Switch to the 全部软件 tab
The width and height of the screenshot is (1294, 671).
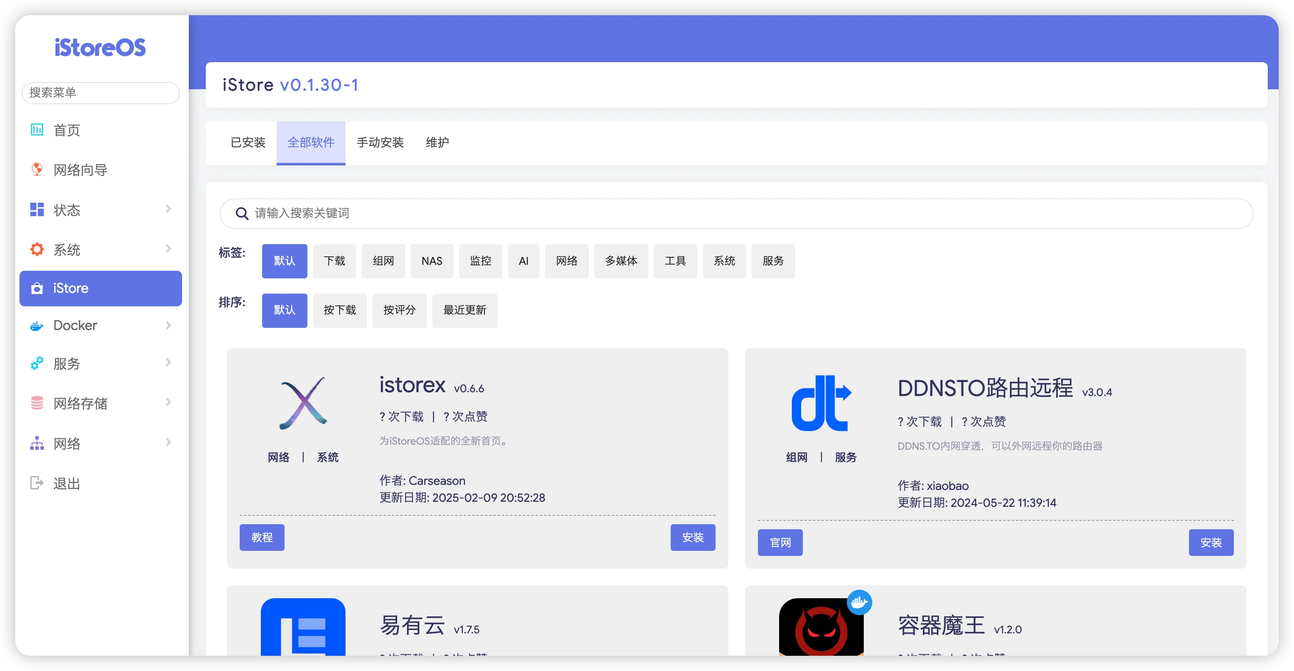(x=310, y=143)
